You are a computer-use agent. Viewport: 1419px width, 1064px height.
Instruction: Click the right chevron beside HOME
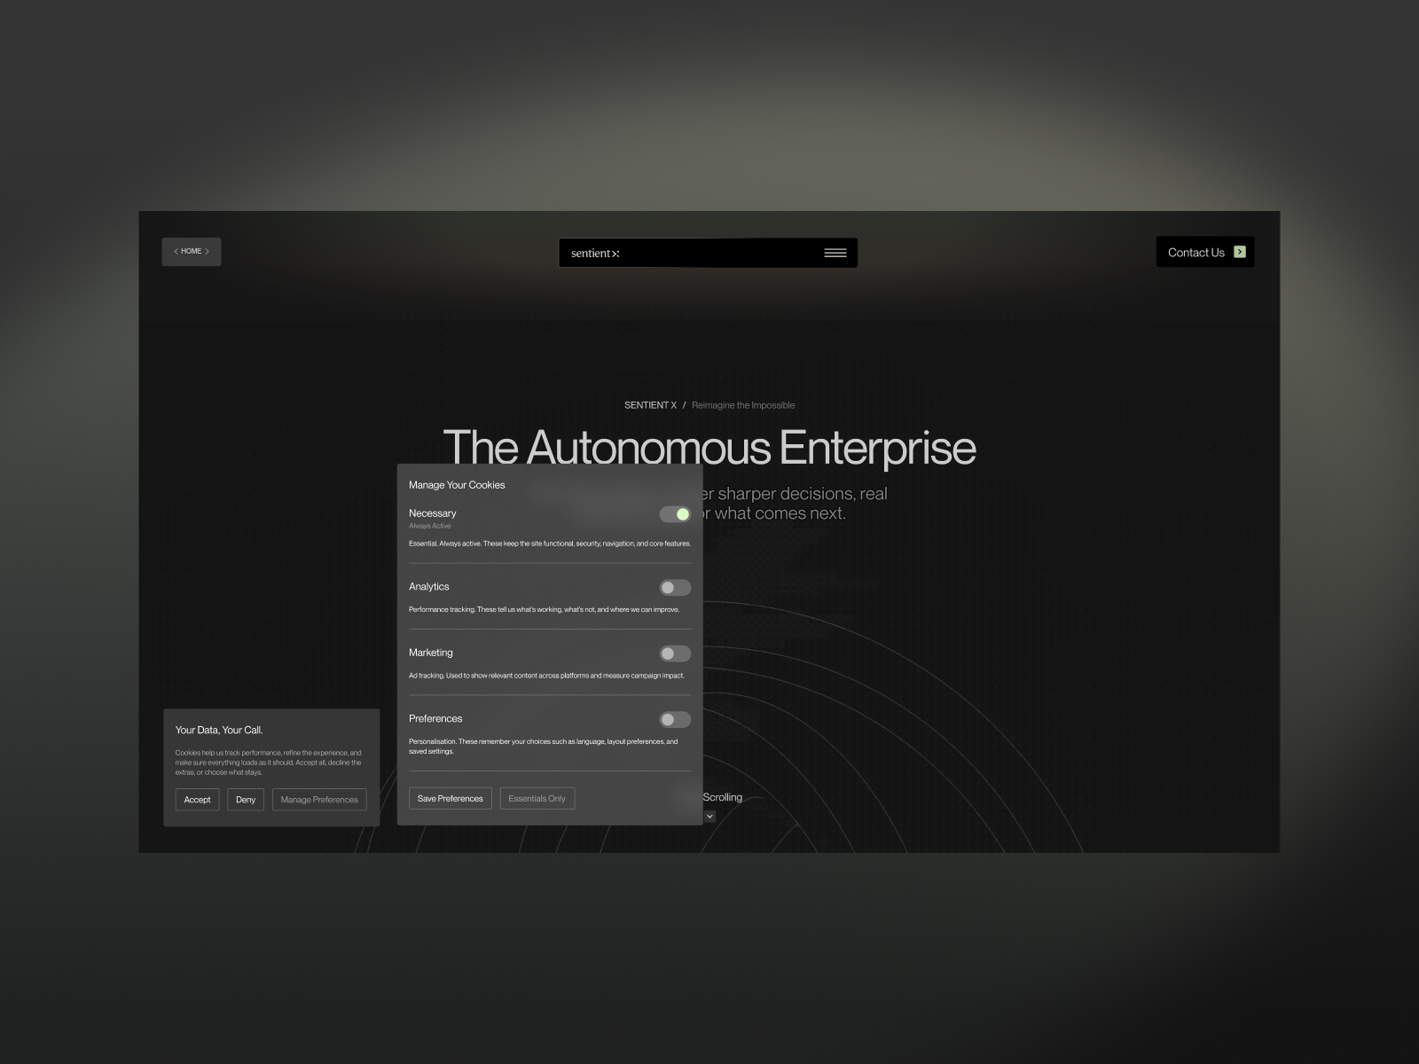208,251
